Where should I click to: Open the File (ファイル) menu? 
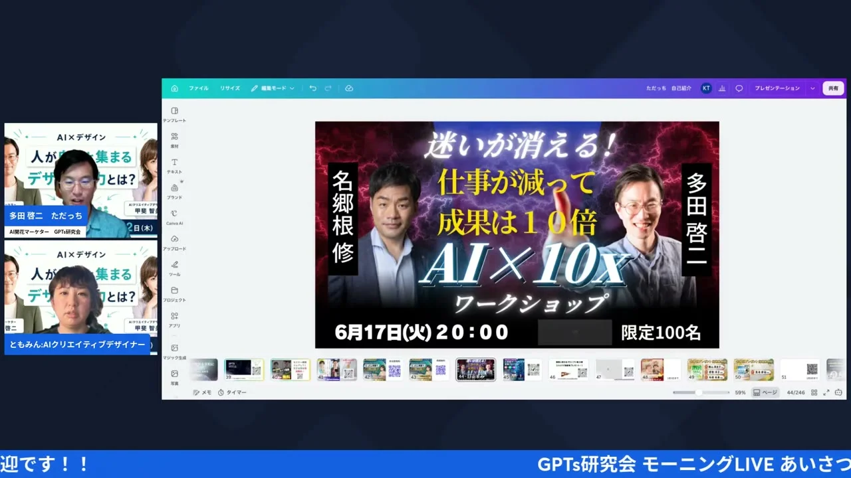[198, 88]
